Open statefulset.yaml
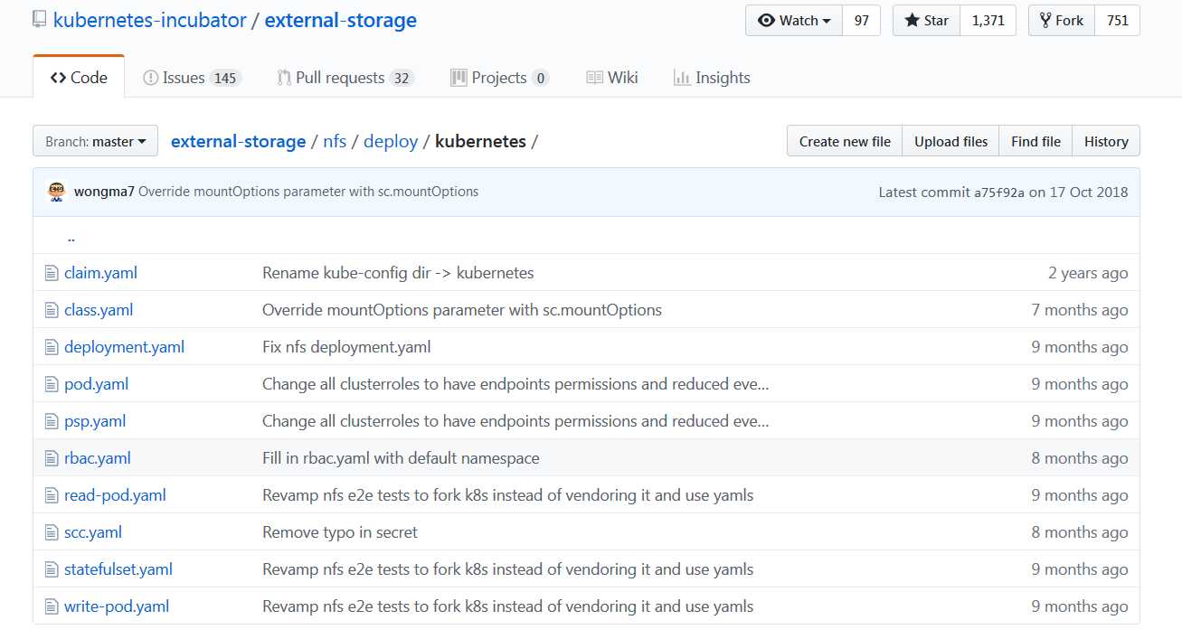The width and height of the screenshot is (1182, 639). click(x=118, y=569)
